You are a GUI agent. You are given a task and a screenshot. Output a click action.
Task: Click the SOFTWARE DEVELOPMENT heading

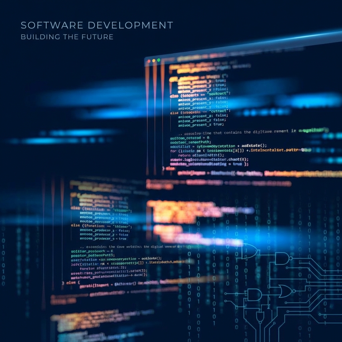click(97, 25)
